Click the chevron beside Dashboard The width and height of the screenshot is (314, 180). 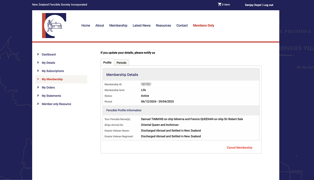(x=38, y=54)
